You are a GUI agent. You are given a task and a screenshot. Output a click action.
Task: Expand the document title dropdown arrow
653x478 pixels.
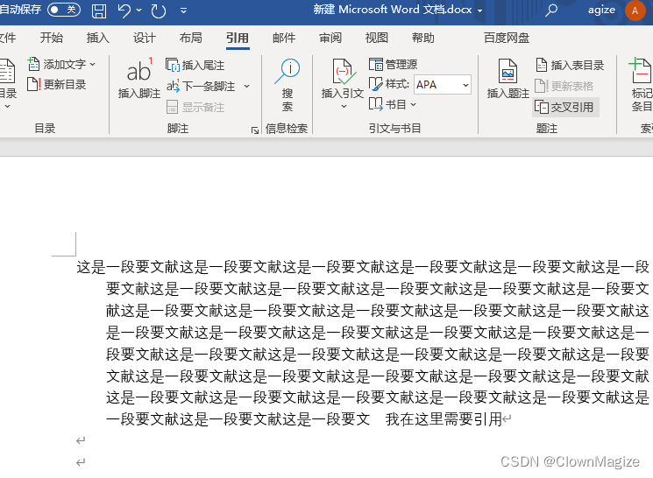480,11
